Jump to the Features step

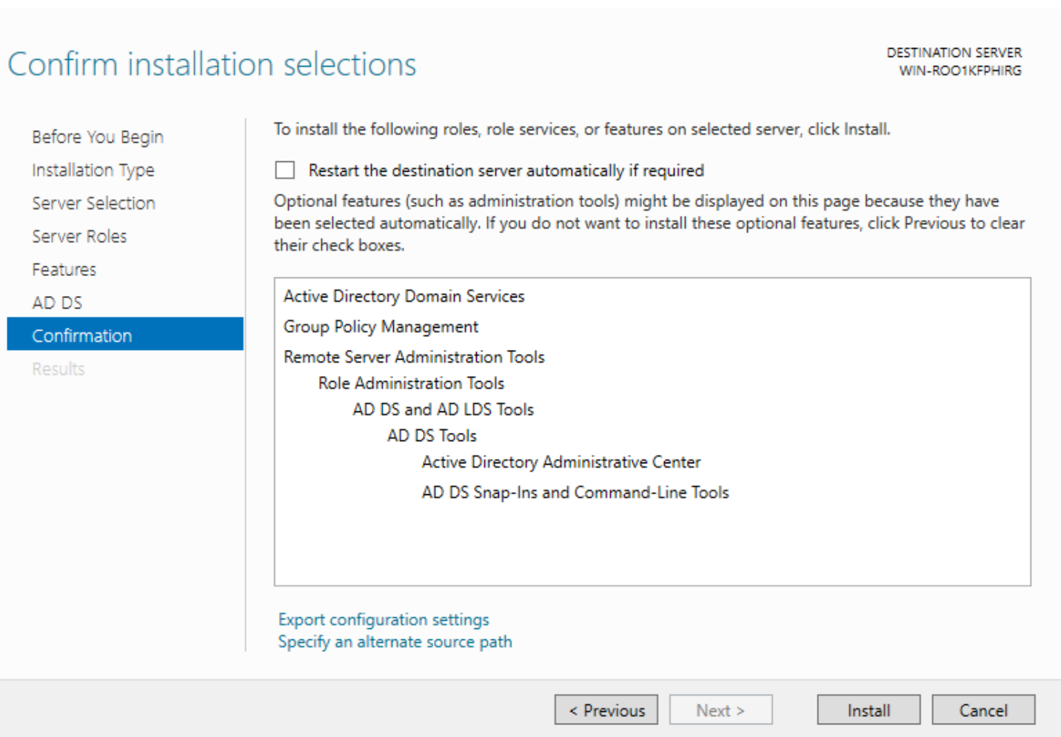tap(64, 270)
